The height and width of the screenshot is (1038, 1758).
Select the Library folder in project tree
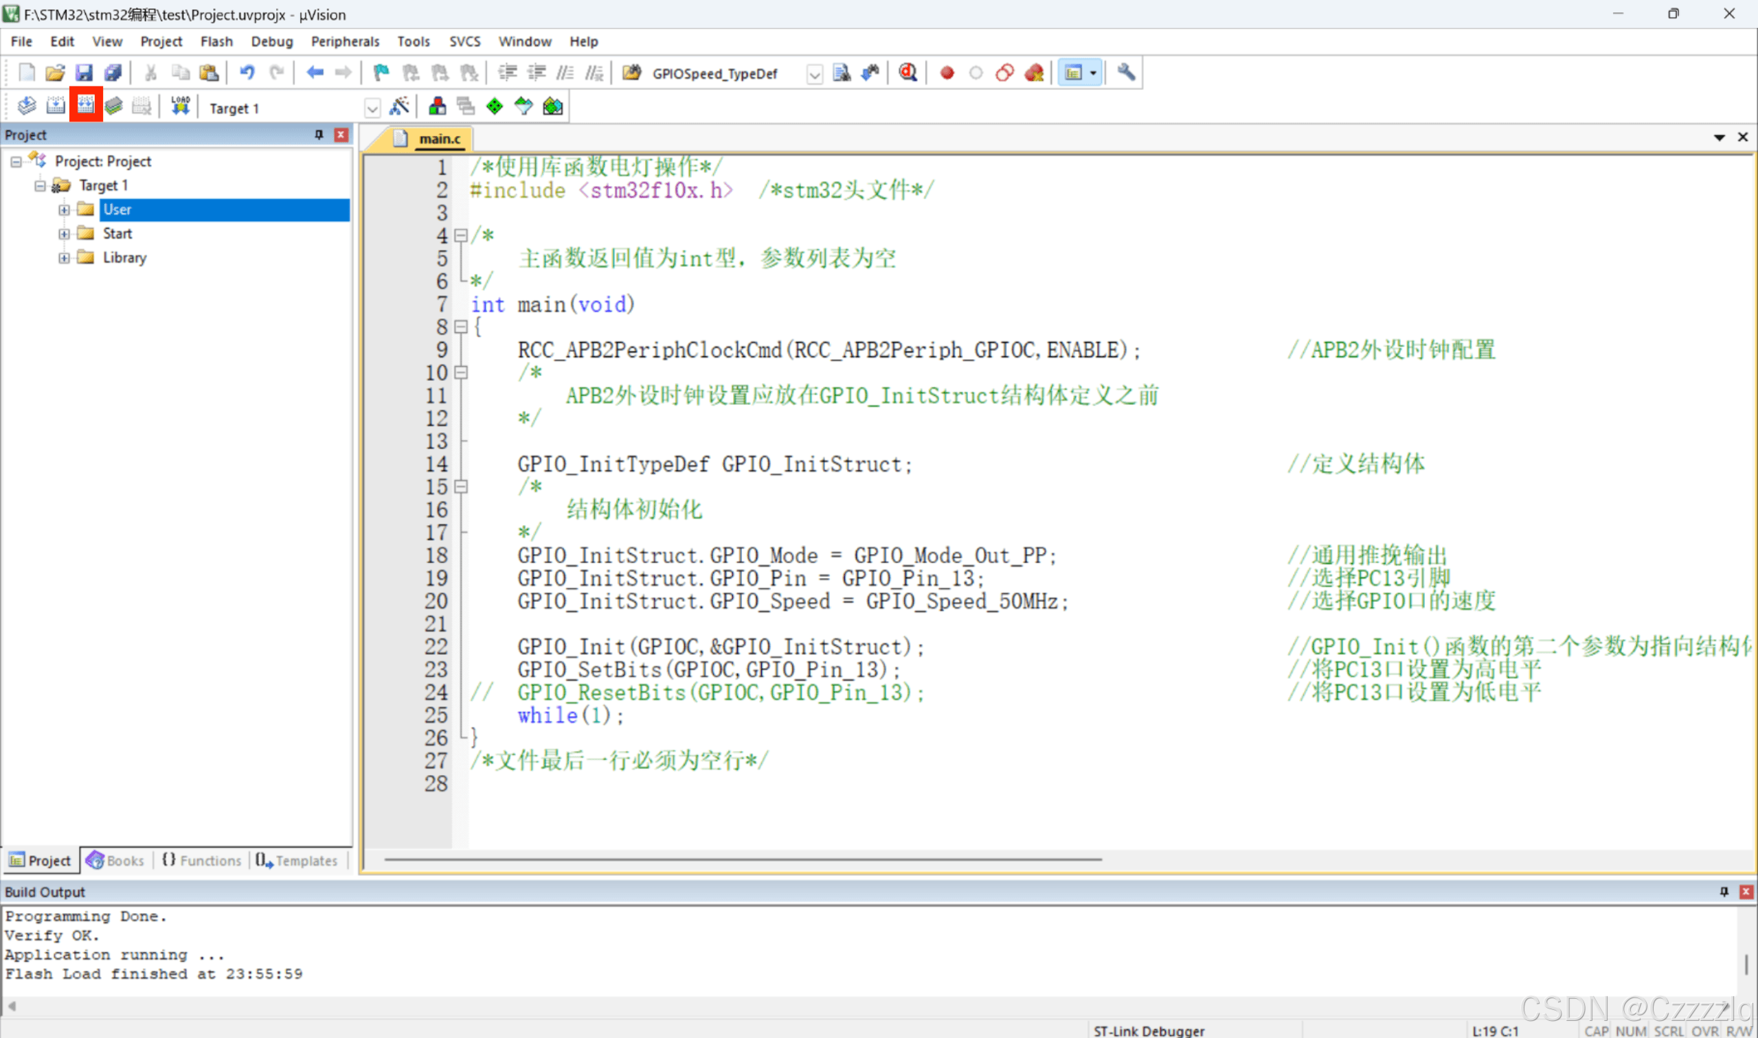click(124, 257)
